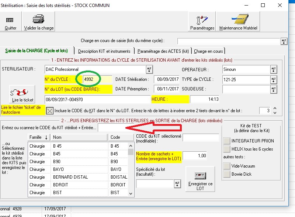This screenshot has height=217, width=295.
Task: Click date 17/09/2017 beside cycle 4928 in the background list
Action: coord(55,209)
